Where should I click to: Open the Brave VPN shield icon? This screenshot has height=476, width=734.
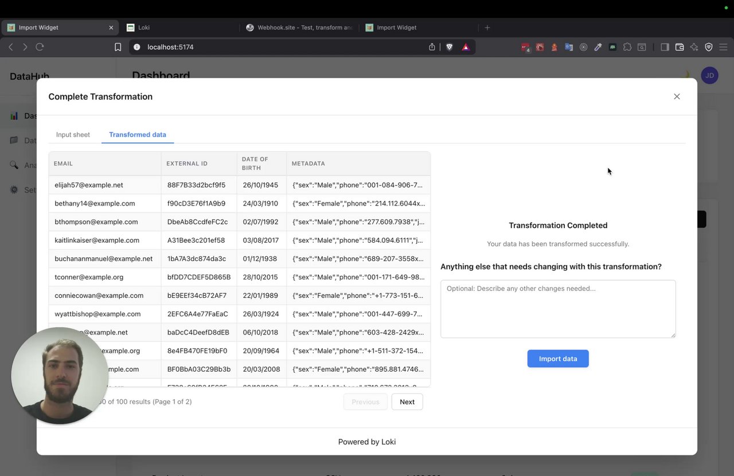[709, 47]
